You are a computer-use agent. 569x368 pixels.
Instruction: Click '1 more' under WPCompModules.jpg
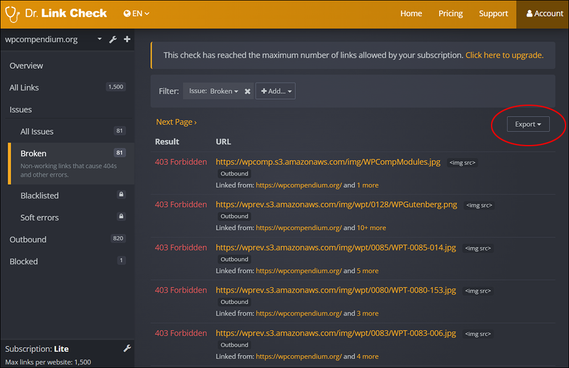(368, 185)
